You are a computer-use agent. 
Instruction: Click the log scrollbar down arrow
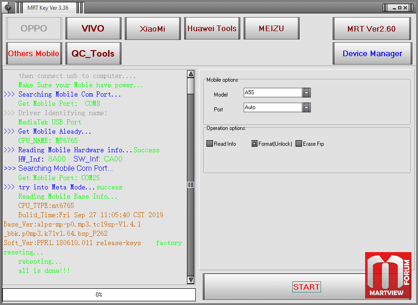(x=191, y=280)
